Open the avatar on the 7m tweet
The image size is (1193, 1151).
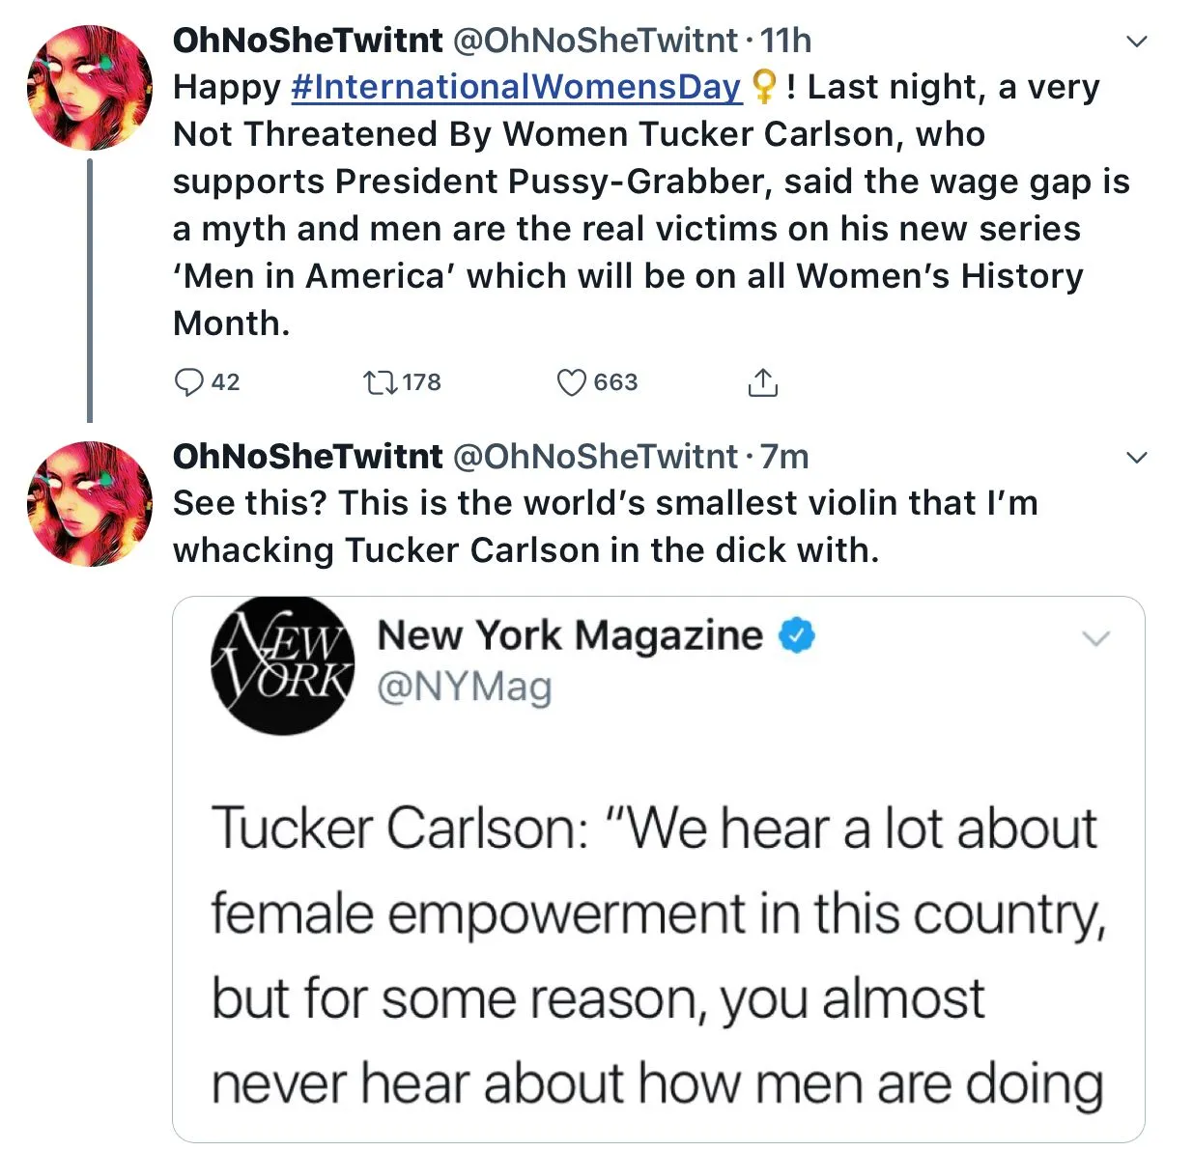pyautogui.click(x=89, y=504)
